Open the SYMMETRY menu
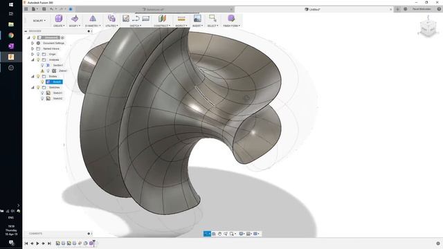The height and width of the screenshot is (249, 443). click(93, 26)
